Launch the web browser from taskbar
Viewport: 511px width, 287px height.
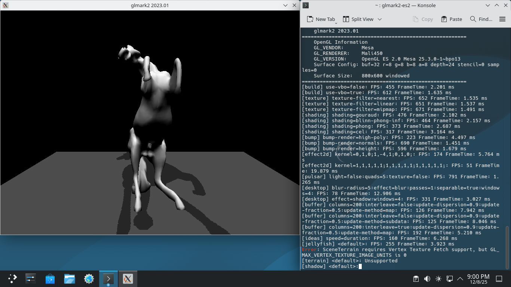pyautogui.click(x=89, y=279)
